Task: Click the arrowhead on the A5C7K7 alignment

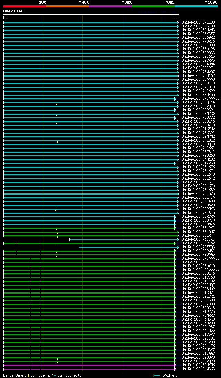Action: click(x=178, y=240)
